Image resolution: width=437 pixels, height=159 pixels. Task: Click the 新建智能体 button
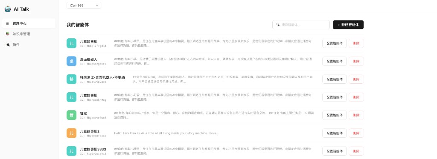(348, 25)
